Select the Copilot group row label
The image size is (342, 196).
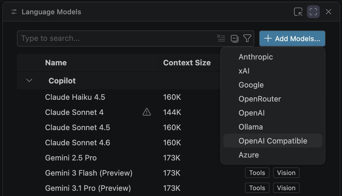point(62,81)
